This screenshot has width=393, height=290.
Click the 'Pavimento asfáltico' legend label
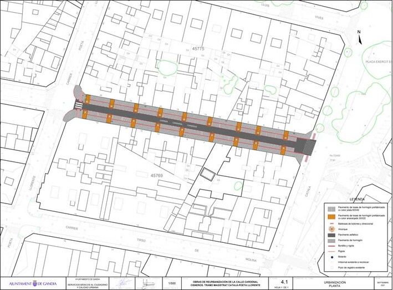click(349, 235)
